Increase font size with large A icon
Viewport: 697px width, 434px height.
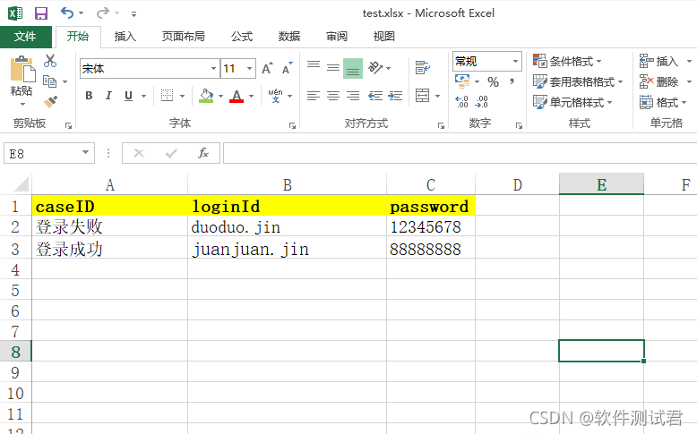pos(267,68)
